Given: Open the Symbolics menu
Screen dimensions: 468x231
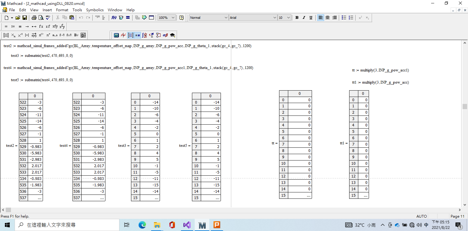Looking at the screenshot, I should pyautogui.click(x=95, y=10).
